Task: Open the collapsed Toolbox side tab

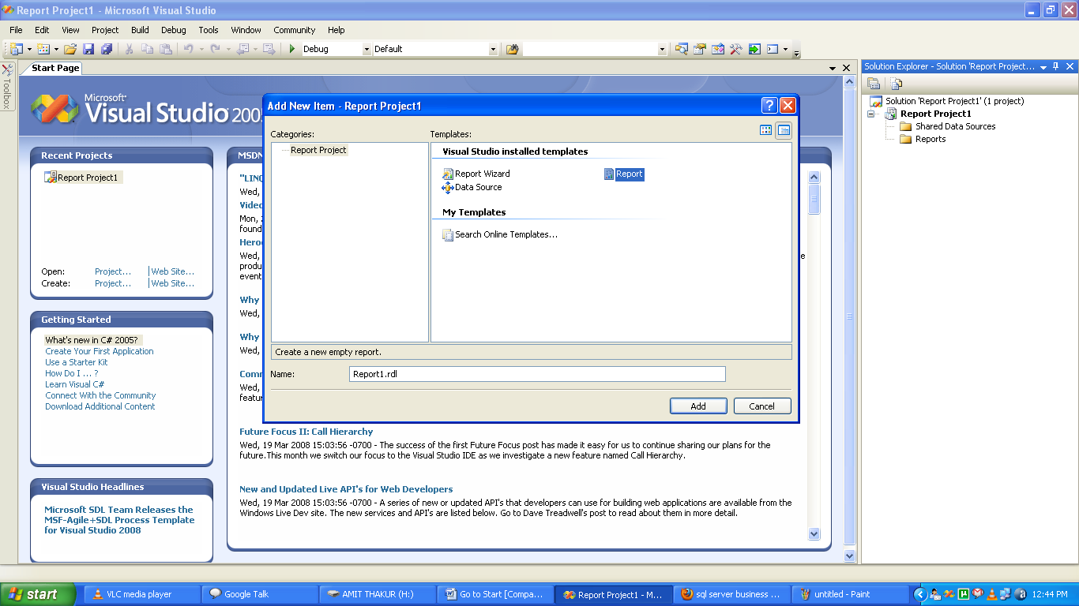Action: point(7,88)
